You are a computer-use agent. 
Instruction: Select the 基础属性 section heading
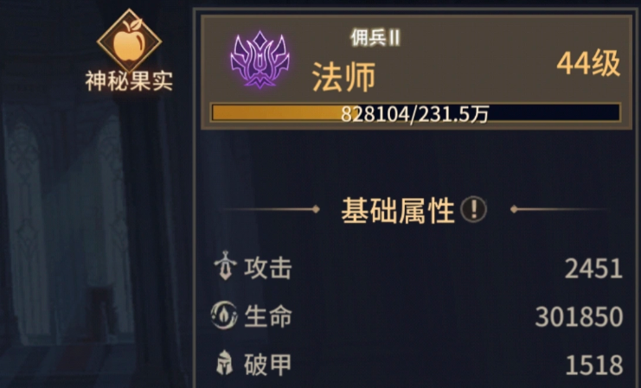click(x=398, y=210)
